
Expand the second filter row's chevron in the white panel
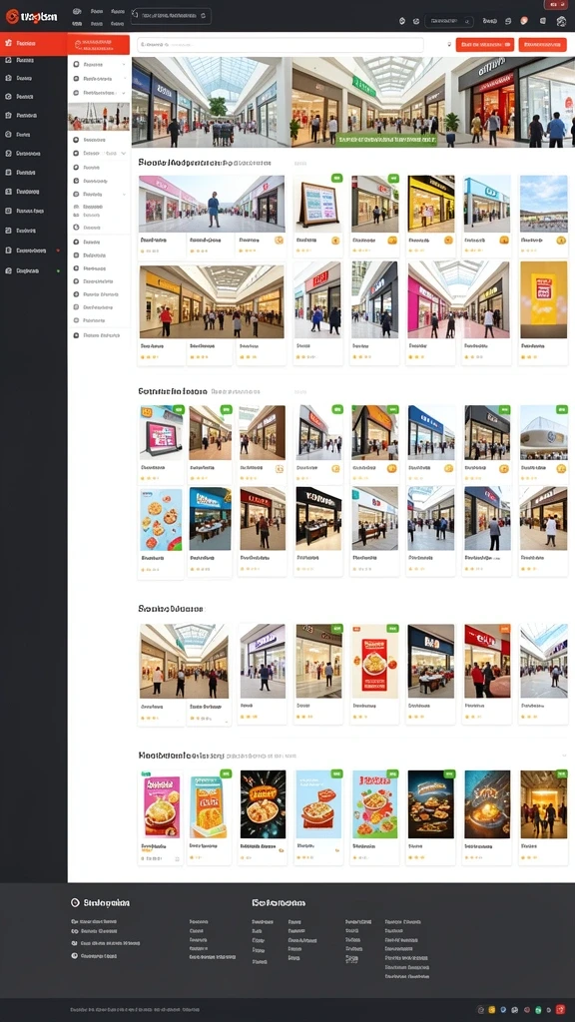click(124, 78)
